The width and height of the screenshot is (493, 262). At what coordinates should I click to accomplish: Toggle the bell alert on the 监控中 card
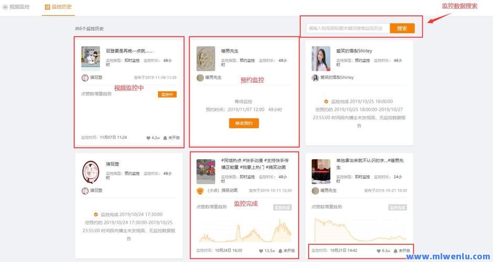pyautogui.click(x=165, y=138)
